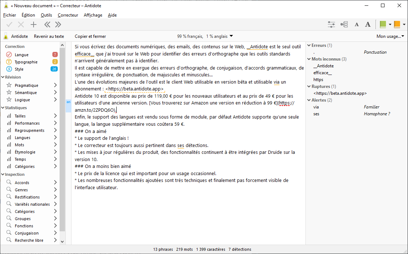Collapse the Erreurs group
Viewport: 408px width, 254px height.
[309, 45]
